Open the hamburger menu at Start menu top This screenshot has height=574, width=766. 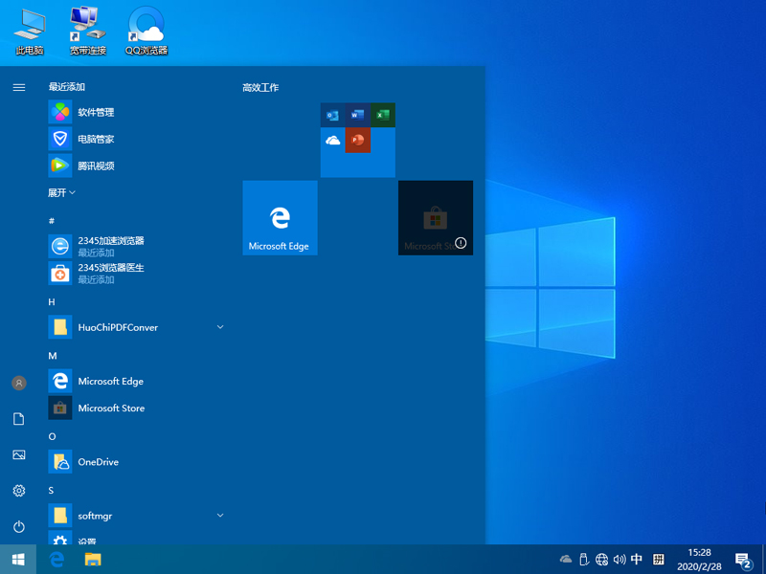(19, 87)
